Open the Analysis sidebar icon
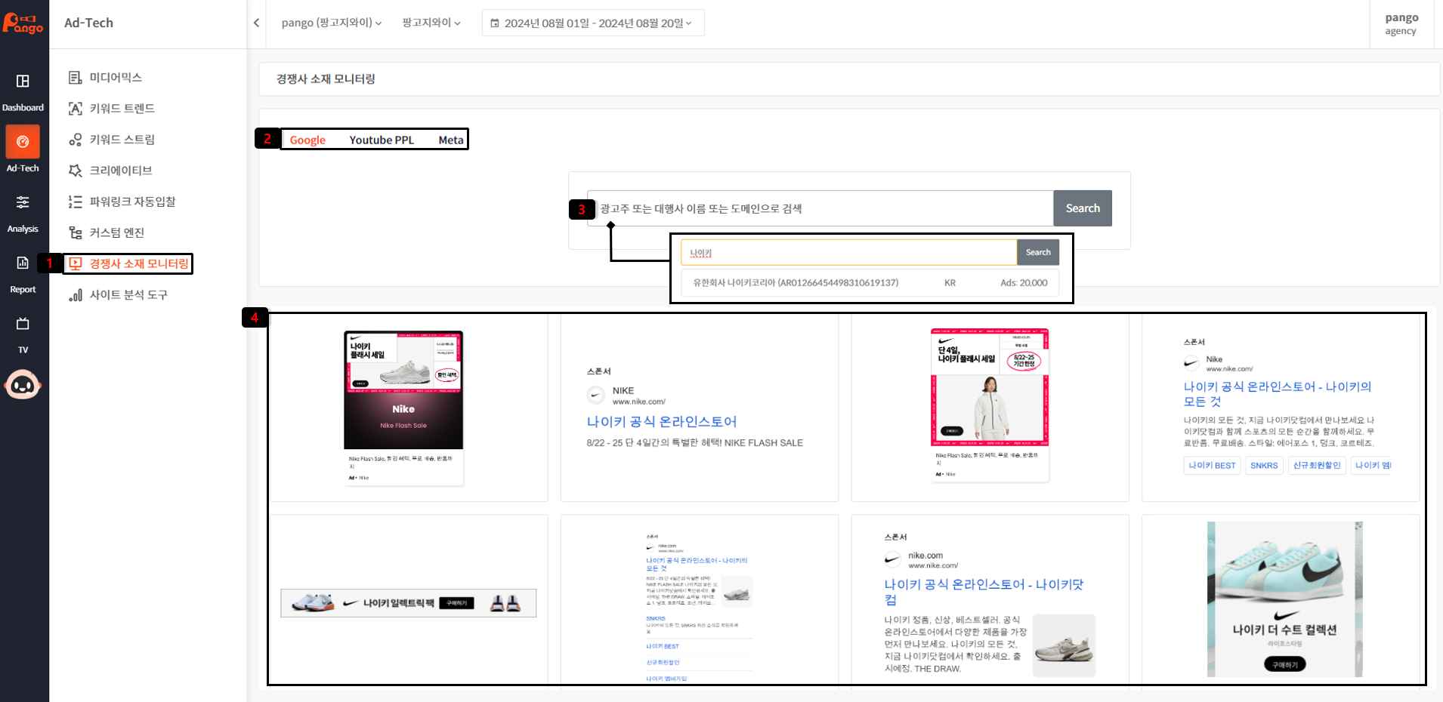This screenshot has width=1443, height=702. tap(23, 202)
